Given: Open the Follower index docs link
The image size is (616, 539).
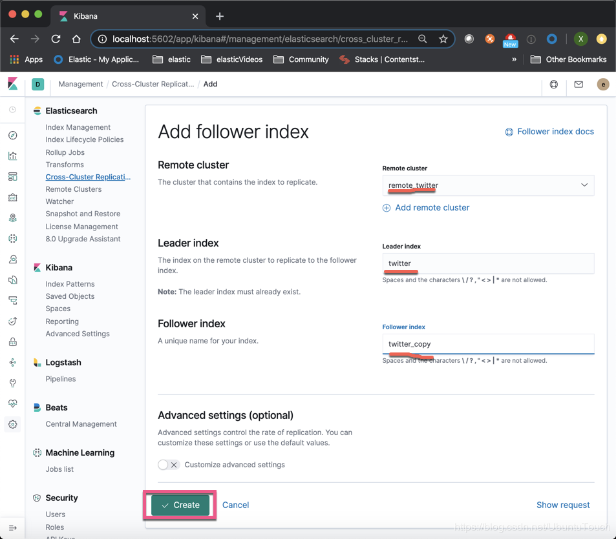Looking at the screenshot, I should pyautogui.click(x=549, y=132).
